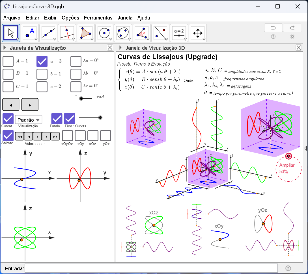Expand the Janela de Visualização panel arrow

[5, 48]
